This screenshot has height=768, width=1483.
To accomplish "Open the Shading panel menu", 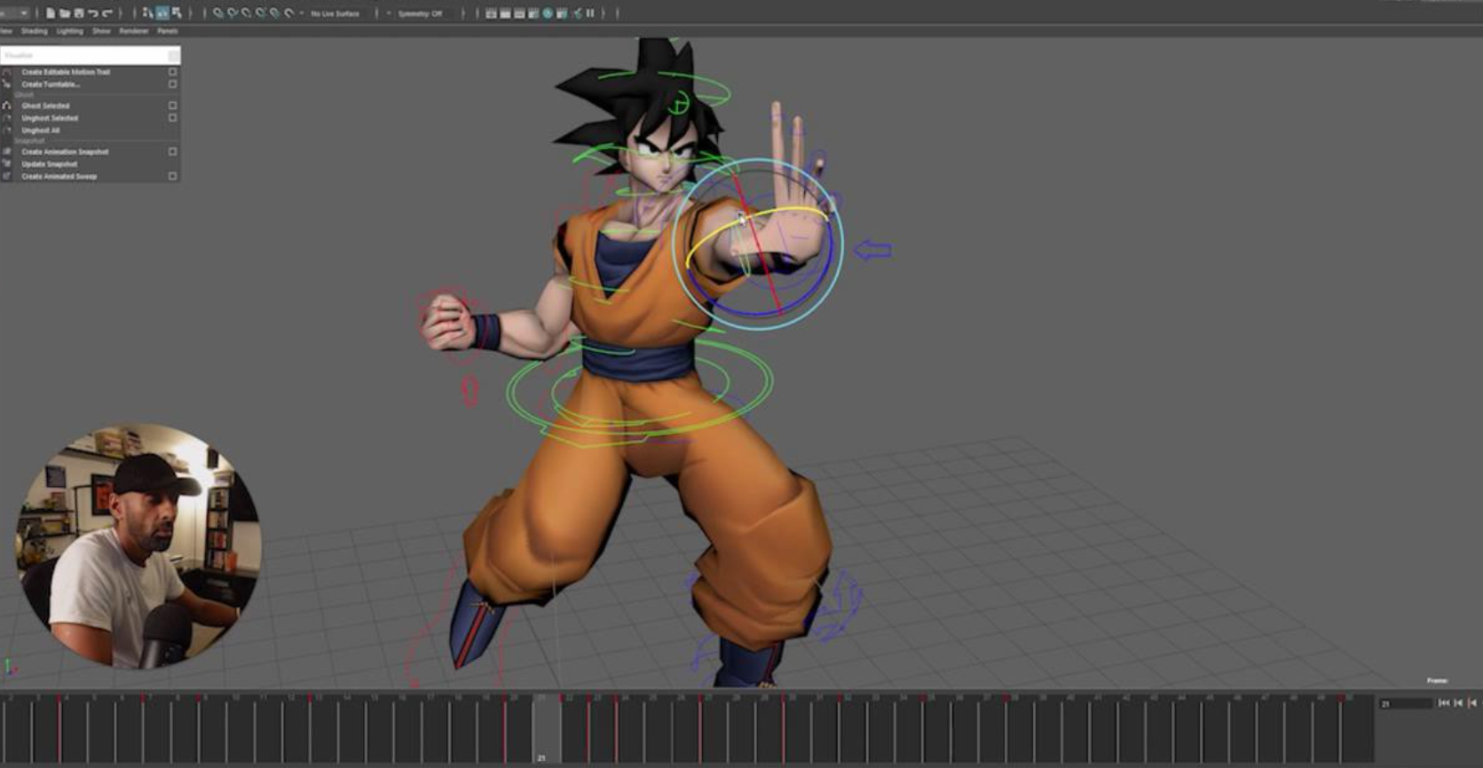I will coord(35,31).
